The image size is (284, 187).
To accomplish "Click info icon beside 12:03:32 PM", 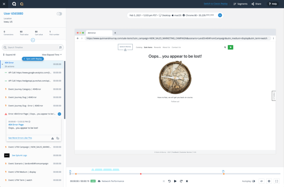I will pyautogui.click(x=30, y=121).
